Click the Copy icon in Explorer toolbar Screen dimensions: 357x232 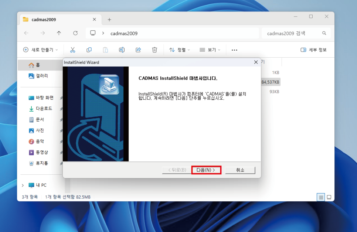[89, 50]
